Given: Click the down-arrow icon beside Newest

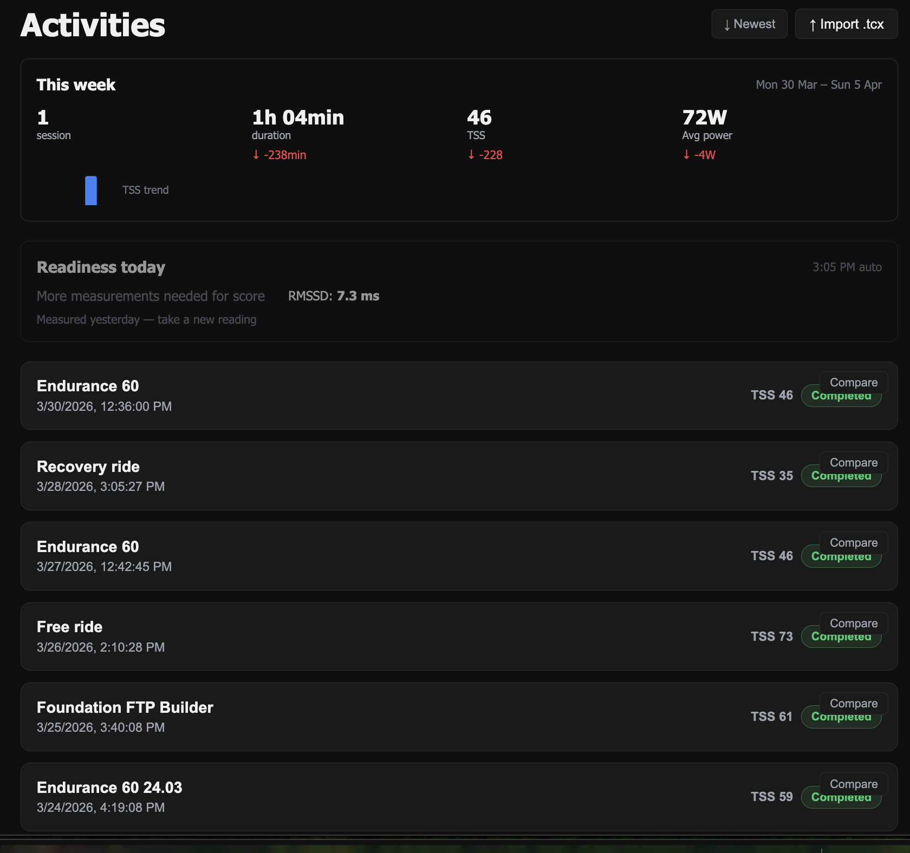Looking at the screenshot, I should coord(727,24).
